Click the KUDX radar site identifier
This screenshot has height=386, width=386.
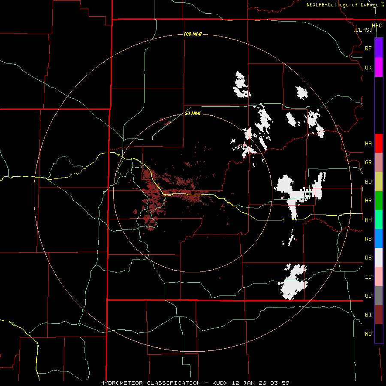pyautogui.click(x=220, y=383)
